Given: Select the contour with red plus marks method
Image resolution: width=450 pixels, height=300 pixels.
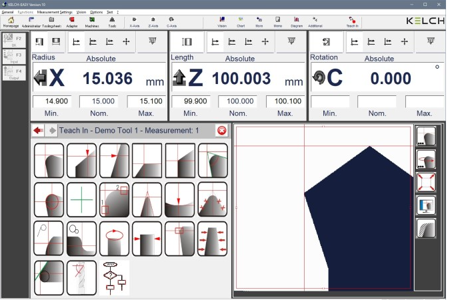Looking at the screenshot, I should [x=213, y=199].
